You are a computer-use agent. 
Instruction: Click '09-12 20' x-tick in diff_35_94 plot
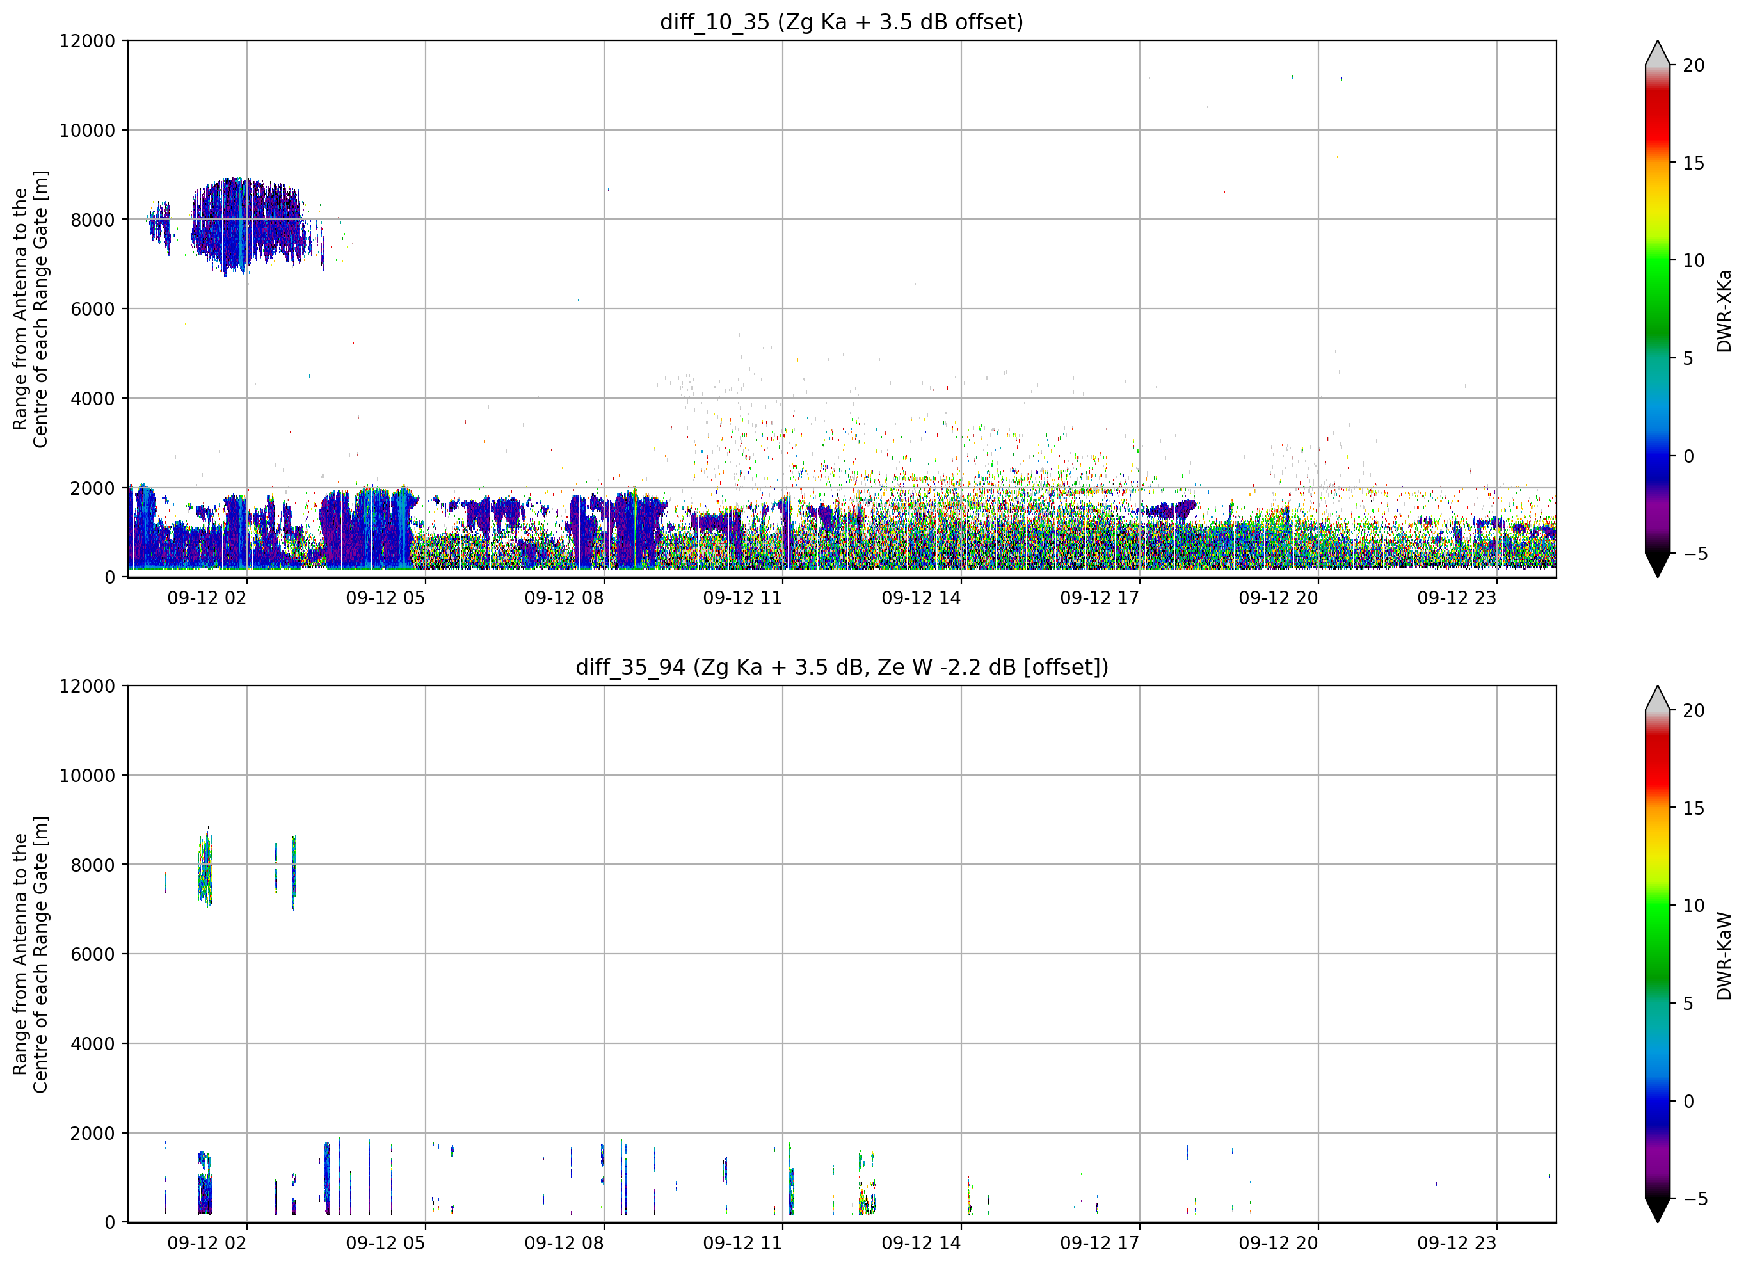(x=1279, y=1244)
